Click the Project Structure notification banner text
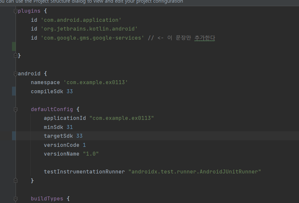The height and width of the screenshot is (203, 299). click(92, 2)
